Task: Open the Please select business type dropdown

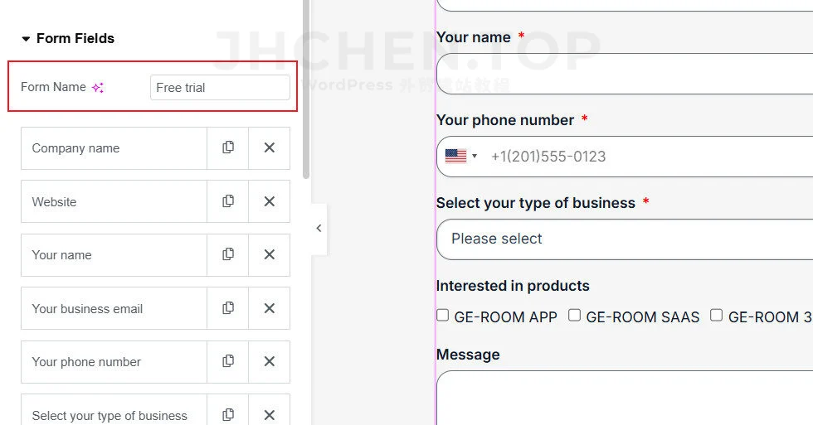Action: [x=625, y=239]
